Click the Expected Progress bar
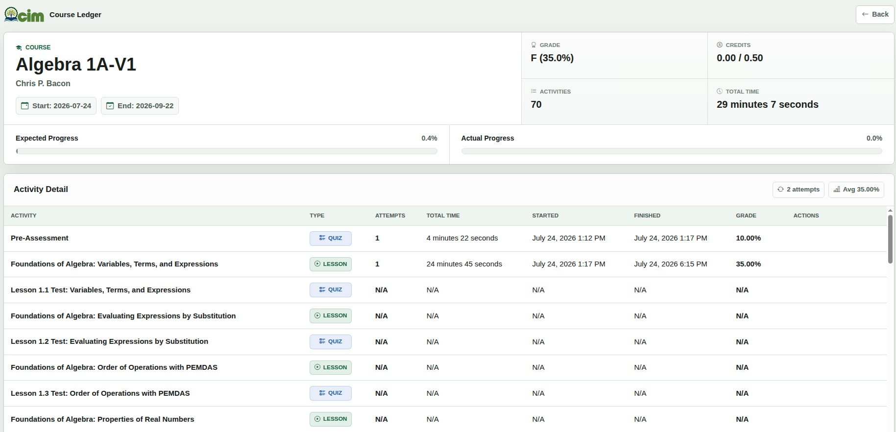This screenshot has width=896, height=432. pyautogui.click(x=226, y=151)
